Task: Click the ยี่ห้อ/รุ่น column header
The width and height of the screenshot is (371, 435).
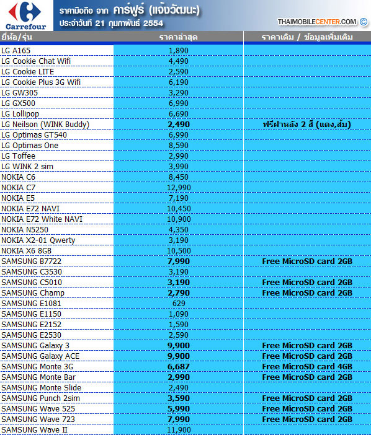Action: [17, 37]
